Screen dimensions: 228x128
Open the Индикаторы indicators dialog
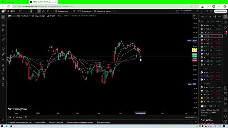tap(62, 11)
